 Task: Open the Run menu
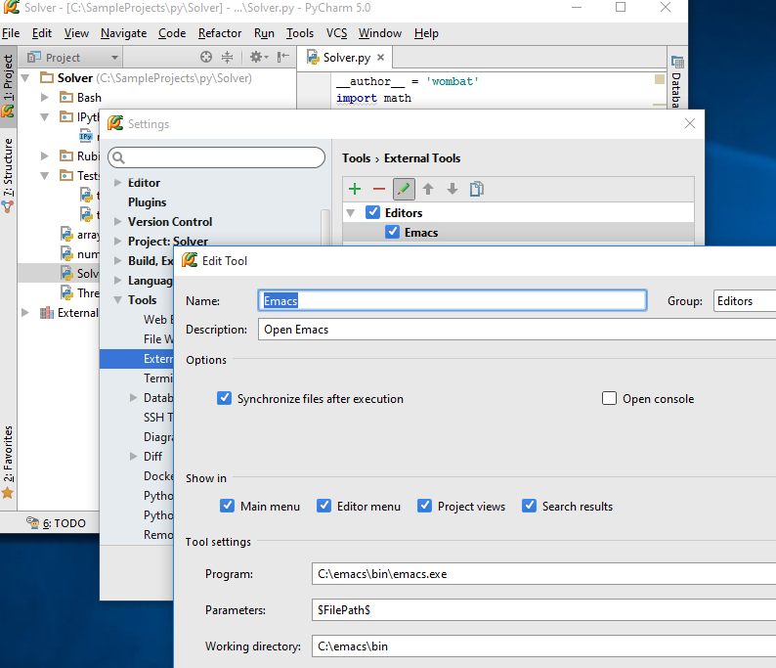[264, 33]
